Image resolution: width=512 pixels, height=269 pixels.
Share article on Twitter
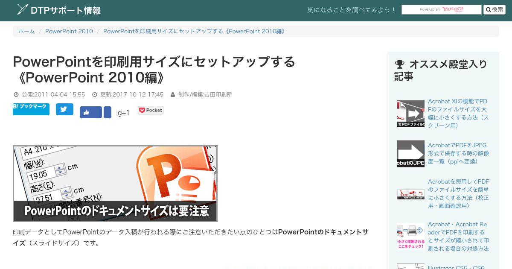click(x=64, y=109)
